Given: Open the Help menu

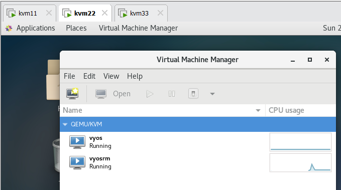Looking at the screenshot, I should pos(135,76).
